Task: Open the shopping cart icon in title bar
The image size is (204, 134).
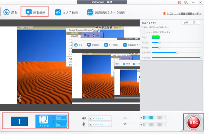Action: [x=179, y=2]
